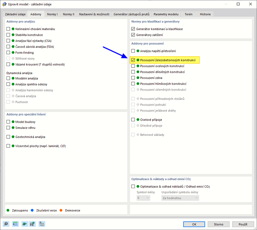Image resolution: width=257 pixels, height=230 pixels.
Task: Enable Posouzení ocelových konstrukcí
Action: pos(133,66)
